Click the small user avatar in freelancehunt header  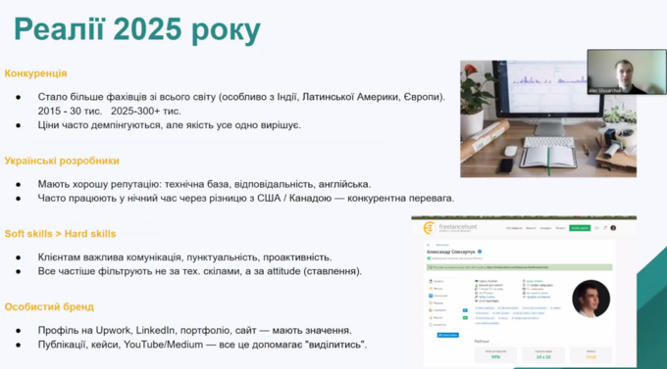pos(613,228)
